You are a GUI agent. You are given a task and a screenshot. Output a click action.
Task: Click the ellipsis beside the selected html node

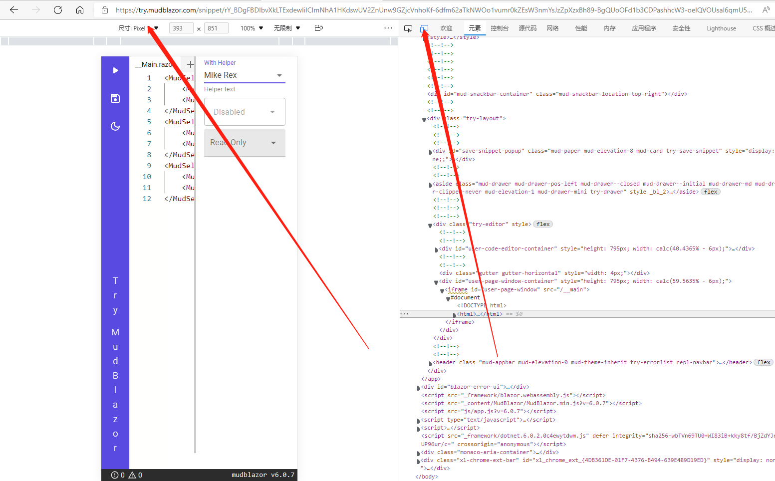pos(404,314)
